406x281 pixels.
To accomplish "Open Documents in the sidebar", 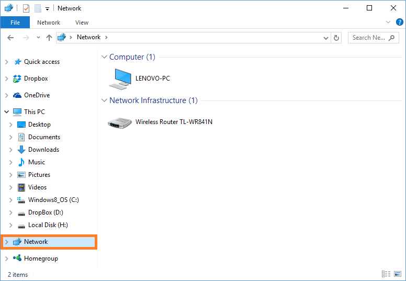I will point(44,137).
